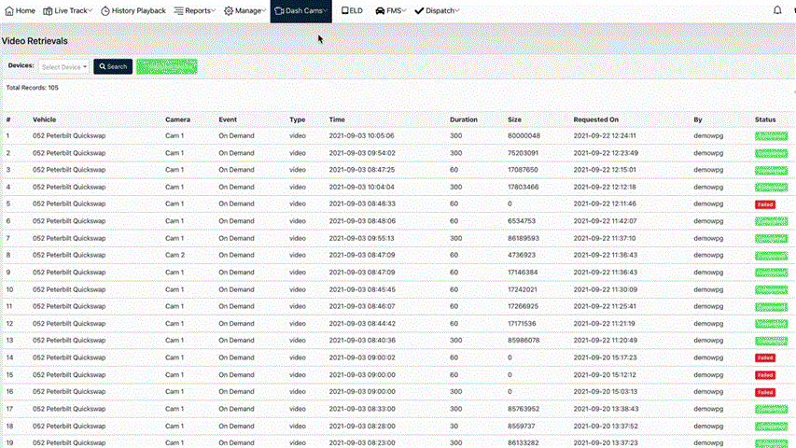Screen dimensions: 796x448
Task: Click the green status badge in row 13
Action: [x=771, y=341]
